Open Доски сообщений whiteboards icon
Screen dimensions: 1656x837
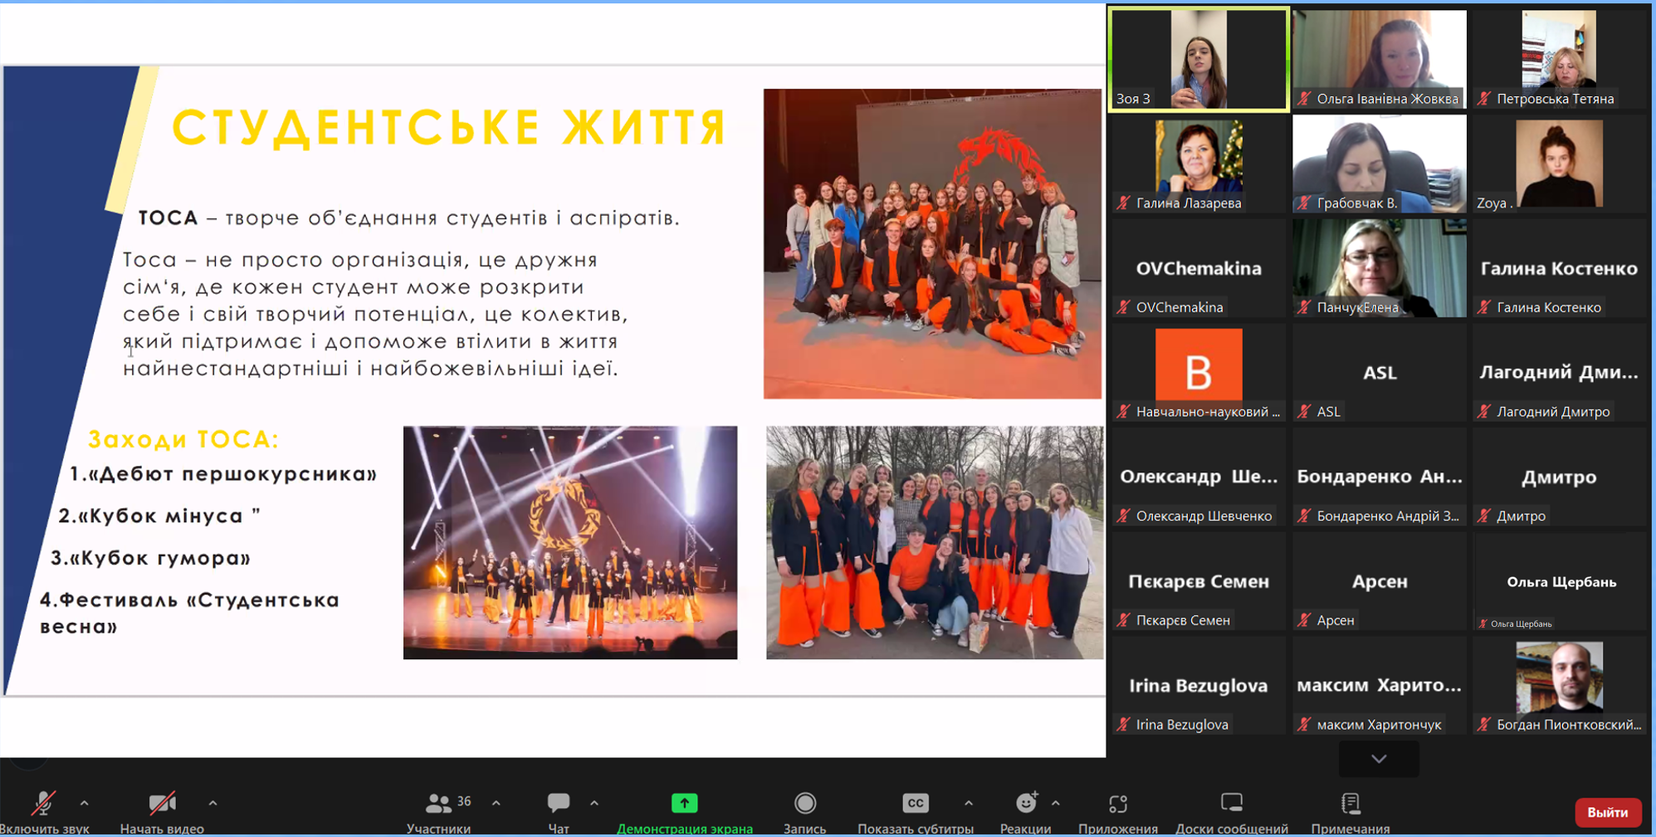[x=1231, y=804]
